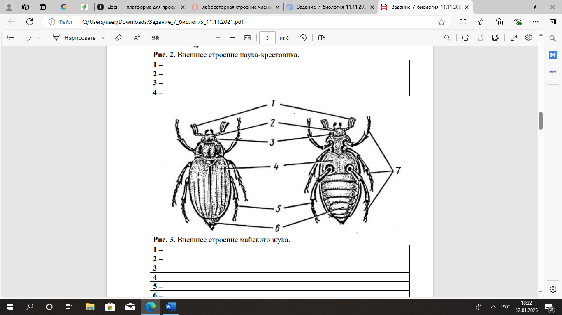This screenshot has width=562, height=315.
Task: Open Mail app from taskbar
Action: click(x=130, y=306)
